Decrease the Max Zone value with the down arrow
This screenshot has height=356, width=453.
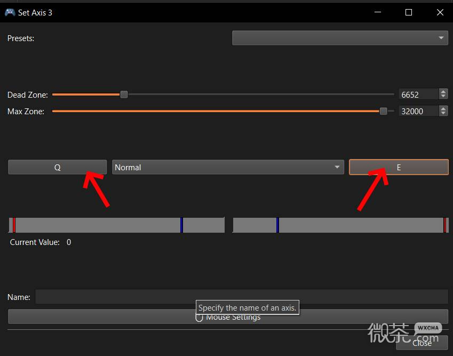pos(443,114)
